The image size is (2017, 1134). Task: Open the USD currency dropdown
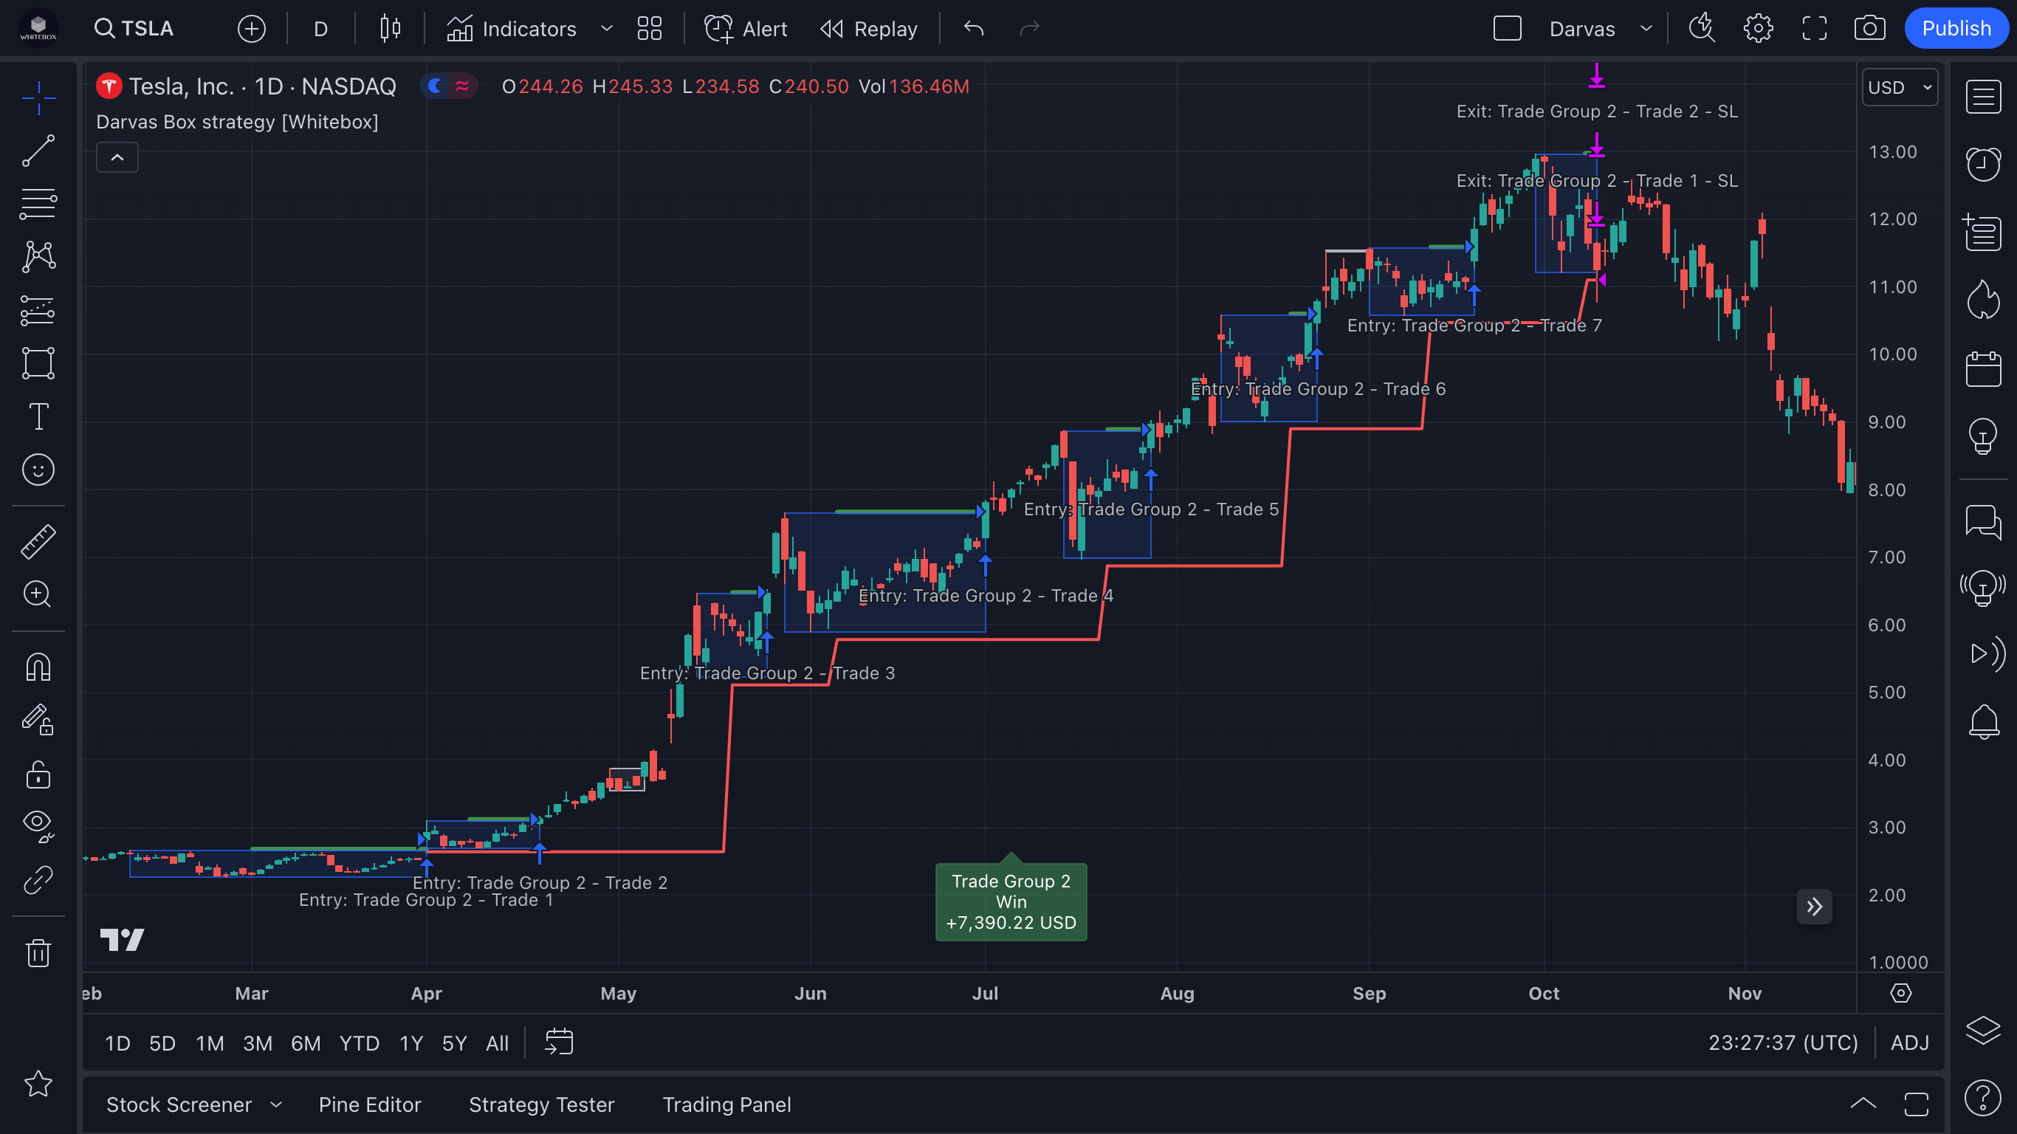pyautogui.click(x=1899, y=87)
